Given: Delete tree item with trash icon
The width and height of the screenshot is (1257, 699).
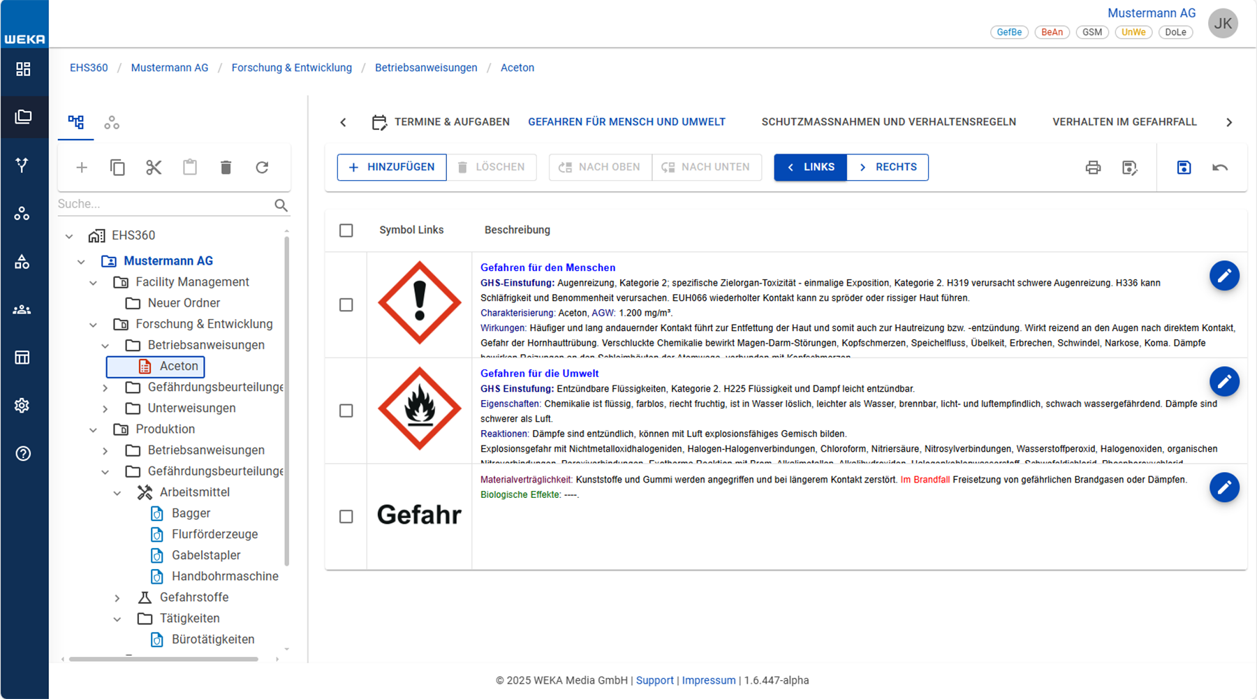Looking at the screenshot, I should [226, 168].
